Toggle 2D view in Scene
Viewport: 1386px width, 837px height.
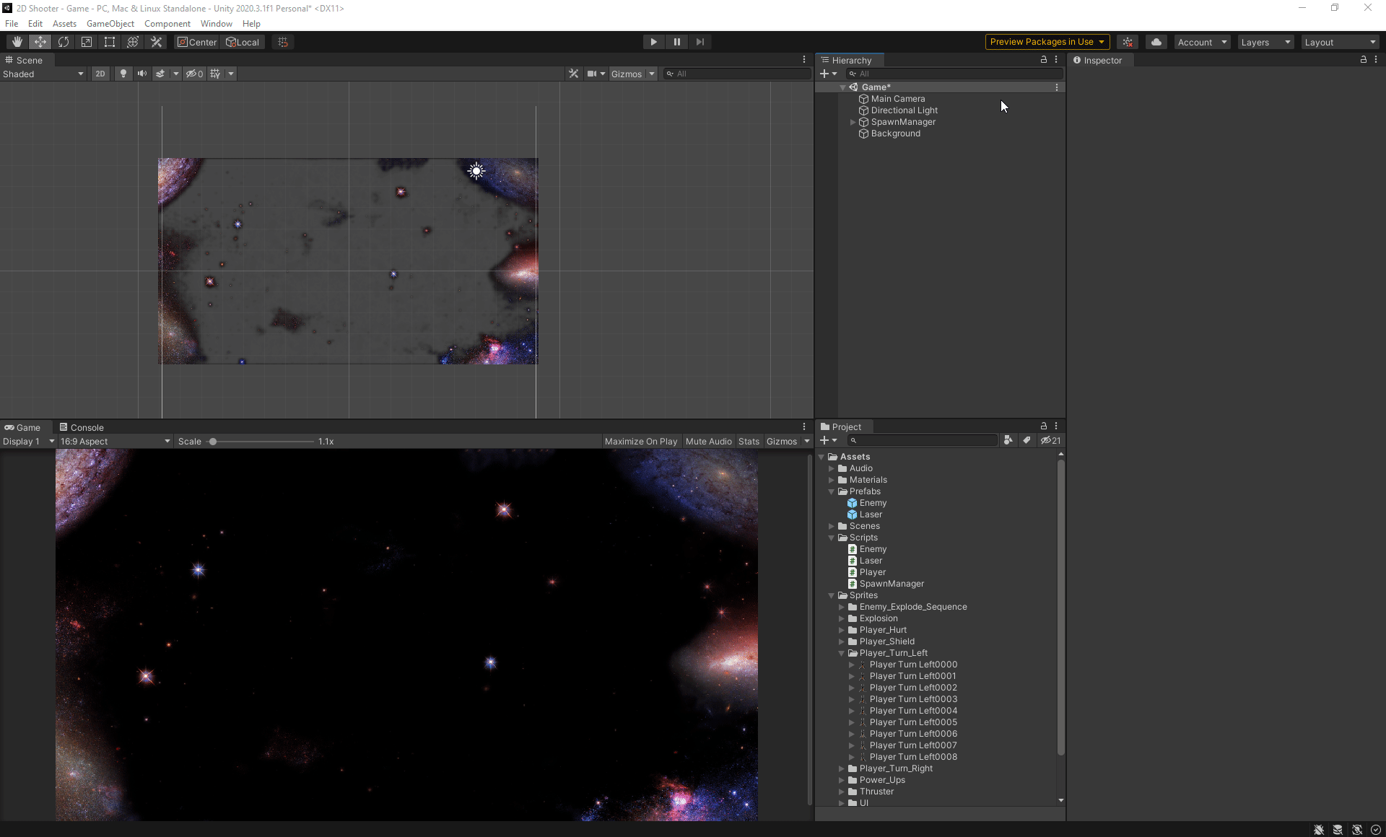coord(100,74)
